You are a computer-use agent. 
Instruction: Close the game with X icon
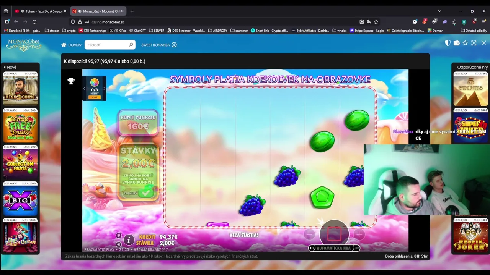tap(483, 43)
